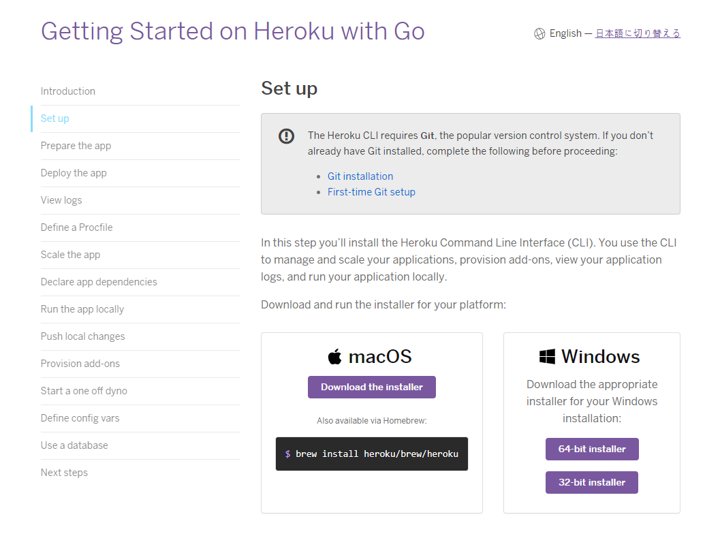Go to Introduction section
Viewport: 705px width, 538px height.
(x=68, y=91)
